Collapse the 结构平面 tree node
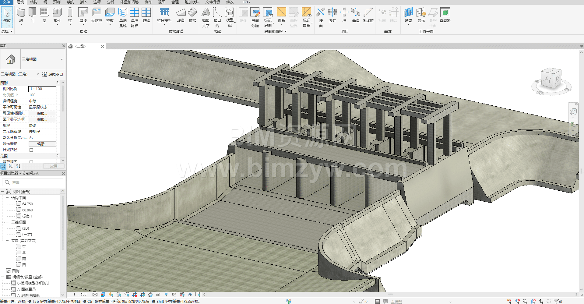This screenshot has height=304, width=584. 7,198
